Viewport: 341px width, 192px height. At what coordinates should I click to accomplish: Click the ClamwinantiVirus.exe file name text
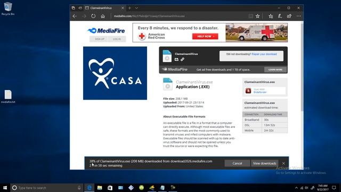point(194,82)
